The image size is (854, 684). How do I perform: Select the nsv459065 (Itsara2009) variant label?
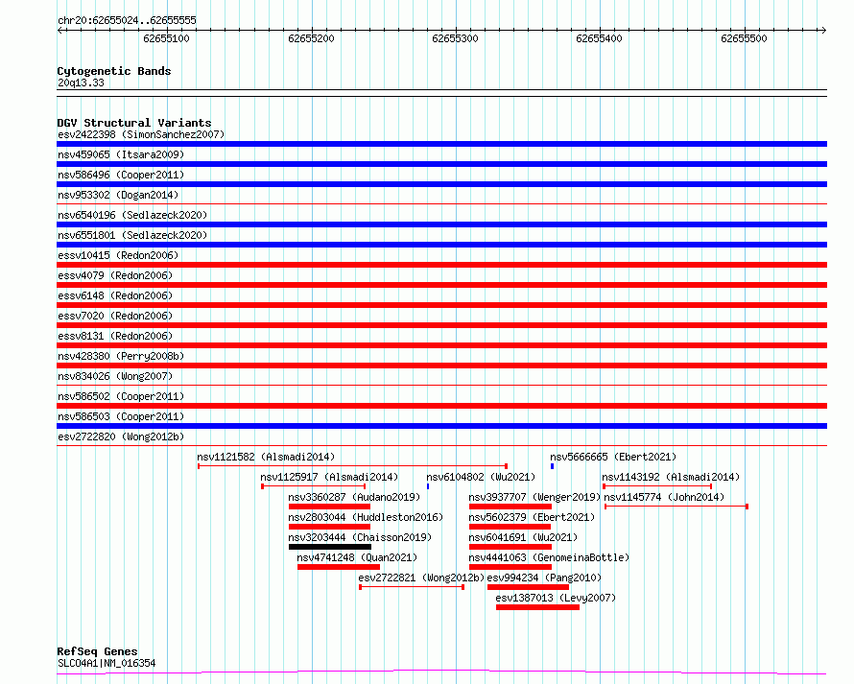pyautogui.click(x=121, y=154)
